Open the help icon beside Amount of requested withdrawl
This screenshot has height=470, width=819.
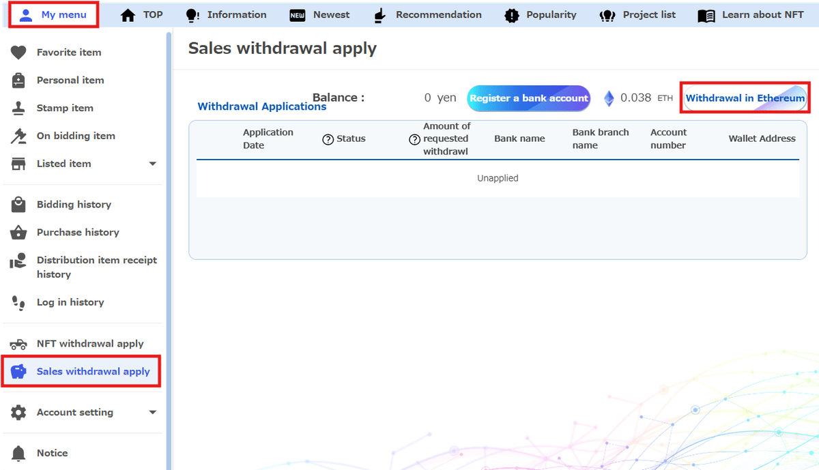(414, 138)
